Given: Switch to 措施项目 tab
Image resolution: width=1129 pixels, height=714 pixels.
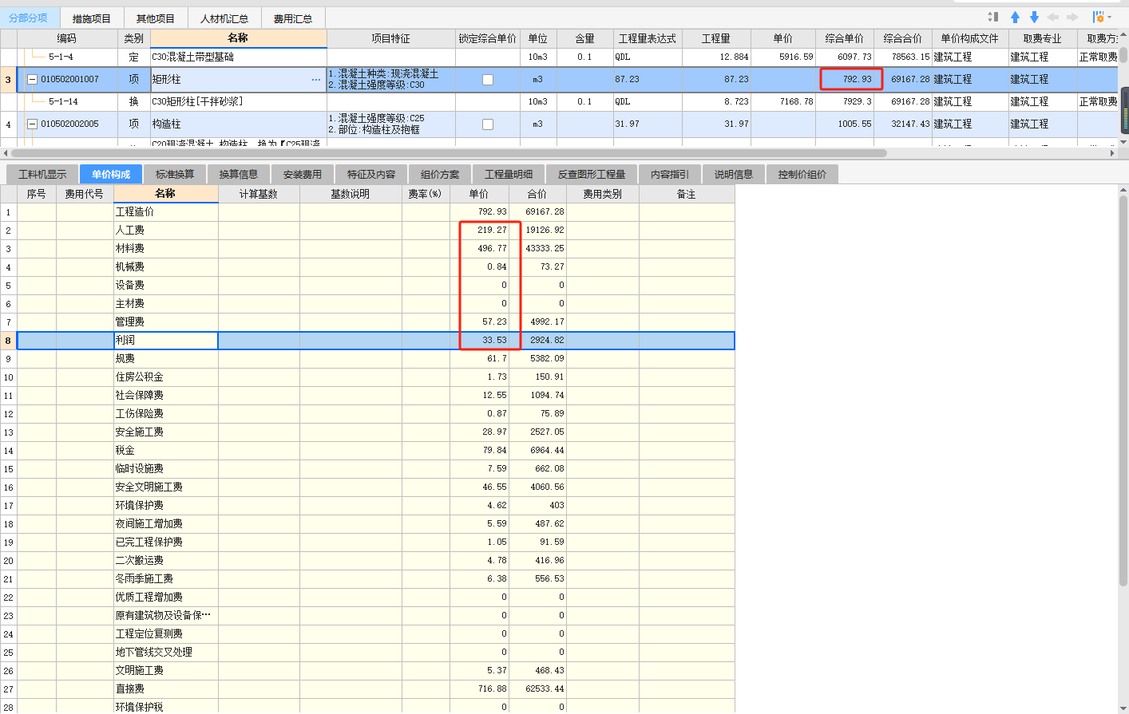Looking at the screenshot, I should point(92,18).
